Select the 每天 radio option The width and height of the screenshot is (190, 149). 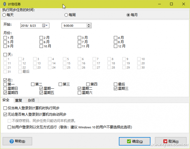pyautogui.click(x=4, y=15)
